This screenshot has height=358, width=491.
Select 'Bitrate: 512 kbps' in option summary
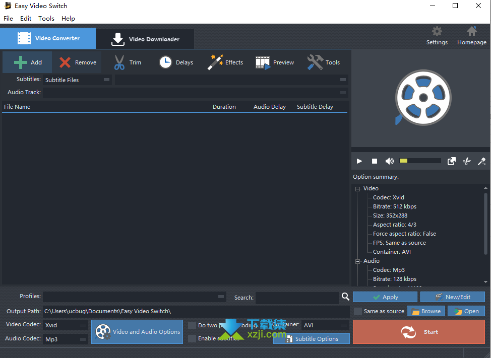click(x=395, y=206)
